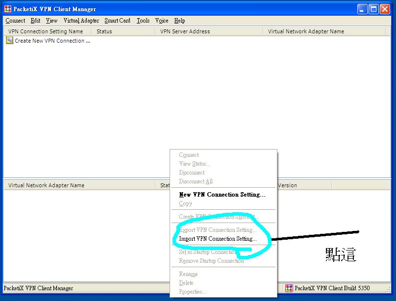Click 'PacketiX VPN Client Manager' status bar text
This screenshot has width=396, height=301.
pos(38,288)
